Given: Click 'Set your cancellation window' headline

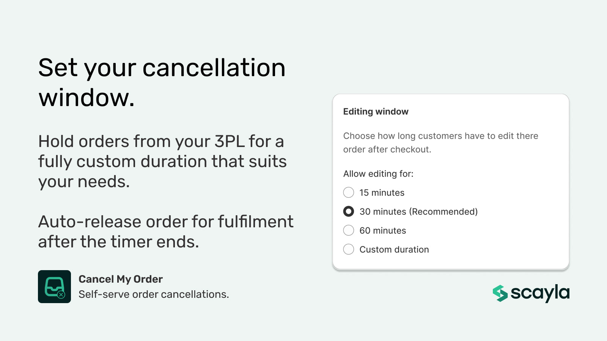Looking at the screenshot, I should 162,81.
